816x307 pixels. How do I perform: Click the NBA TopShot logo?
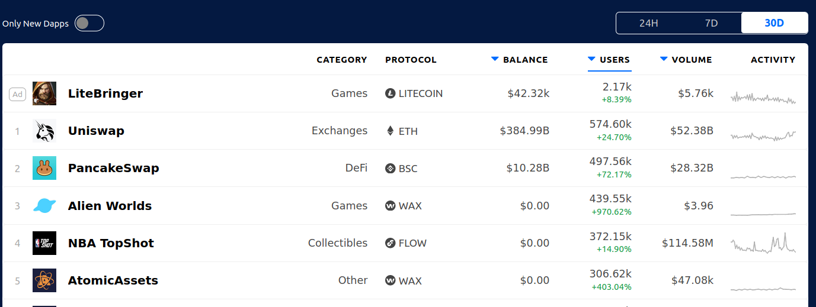(44, 243)
